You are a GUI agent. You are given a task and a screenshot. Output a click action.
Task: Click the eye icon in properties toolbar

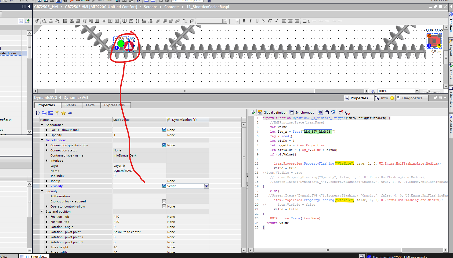[x=70, y=113]
